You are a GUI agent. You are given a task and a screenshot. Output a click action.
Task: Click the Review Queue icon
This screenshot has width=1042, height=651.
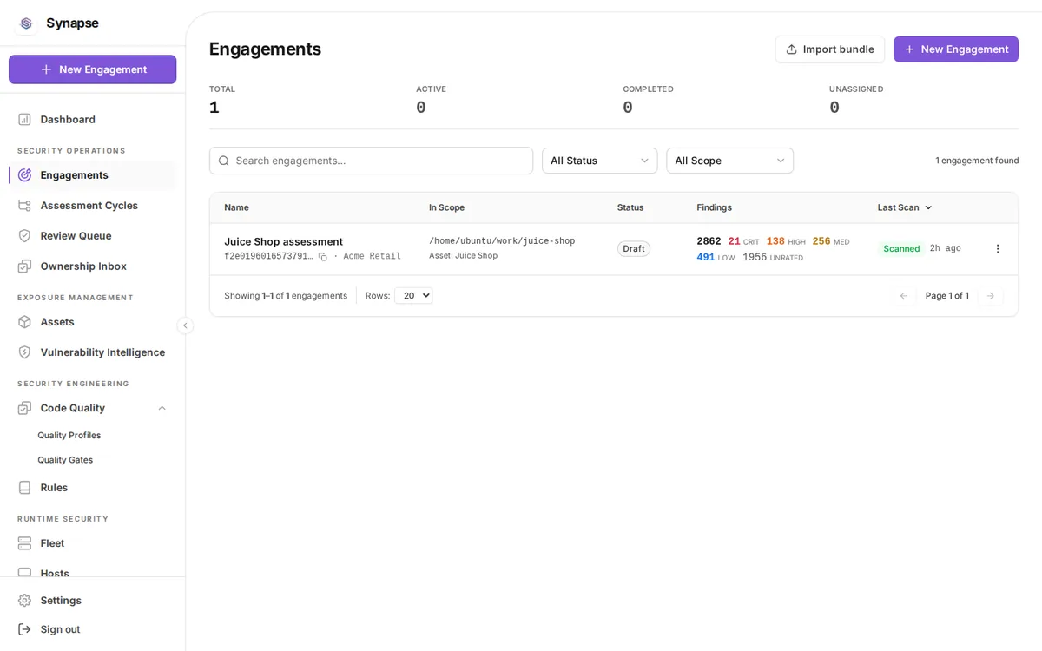(24, 235)
